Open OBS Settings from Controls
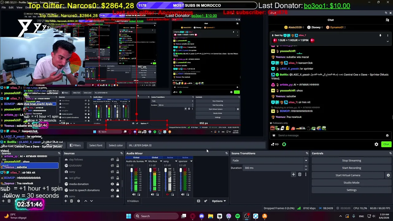 pos(352,190)
